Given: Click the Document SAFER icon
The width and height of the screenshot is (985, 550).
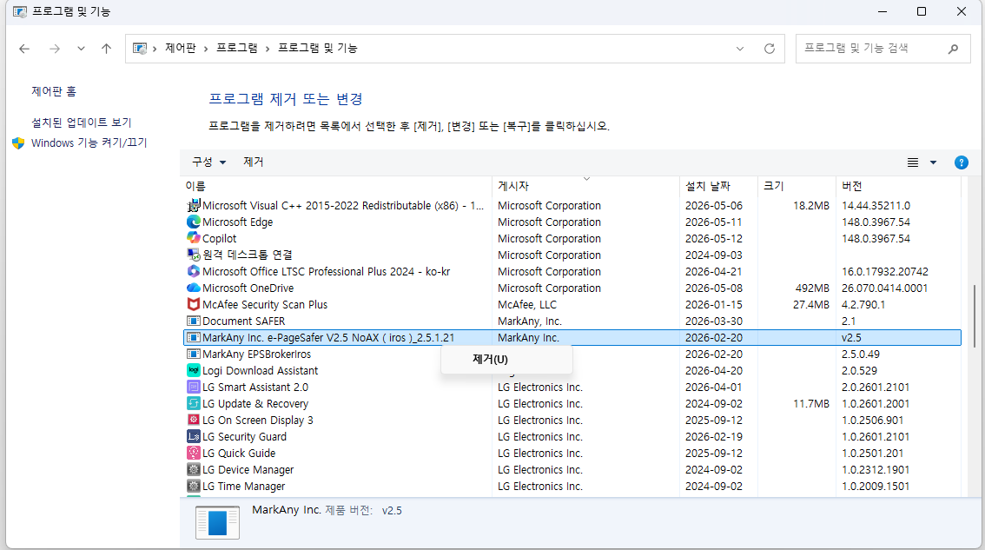Looking at the screenshot, I should [x=194, y=321].
